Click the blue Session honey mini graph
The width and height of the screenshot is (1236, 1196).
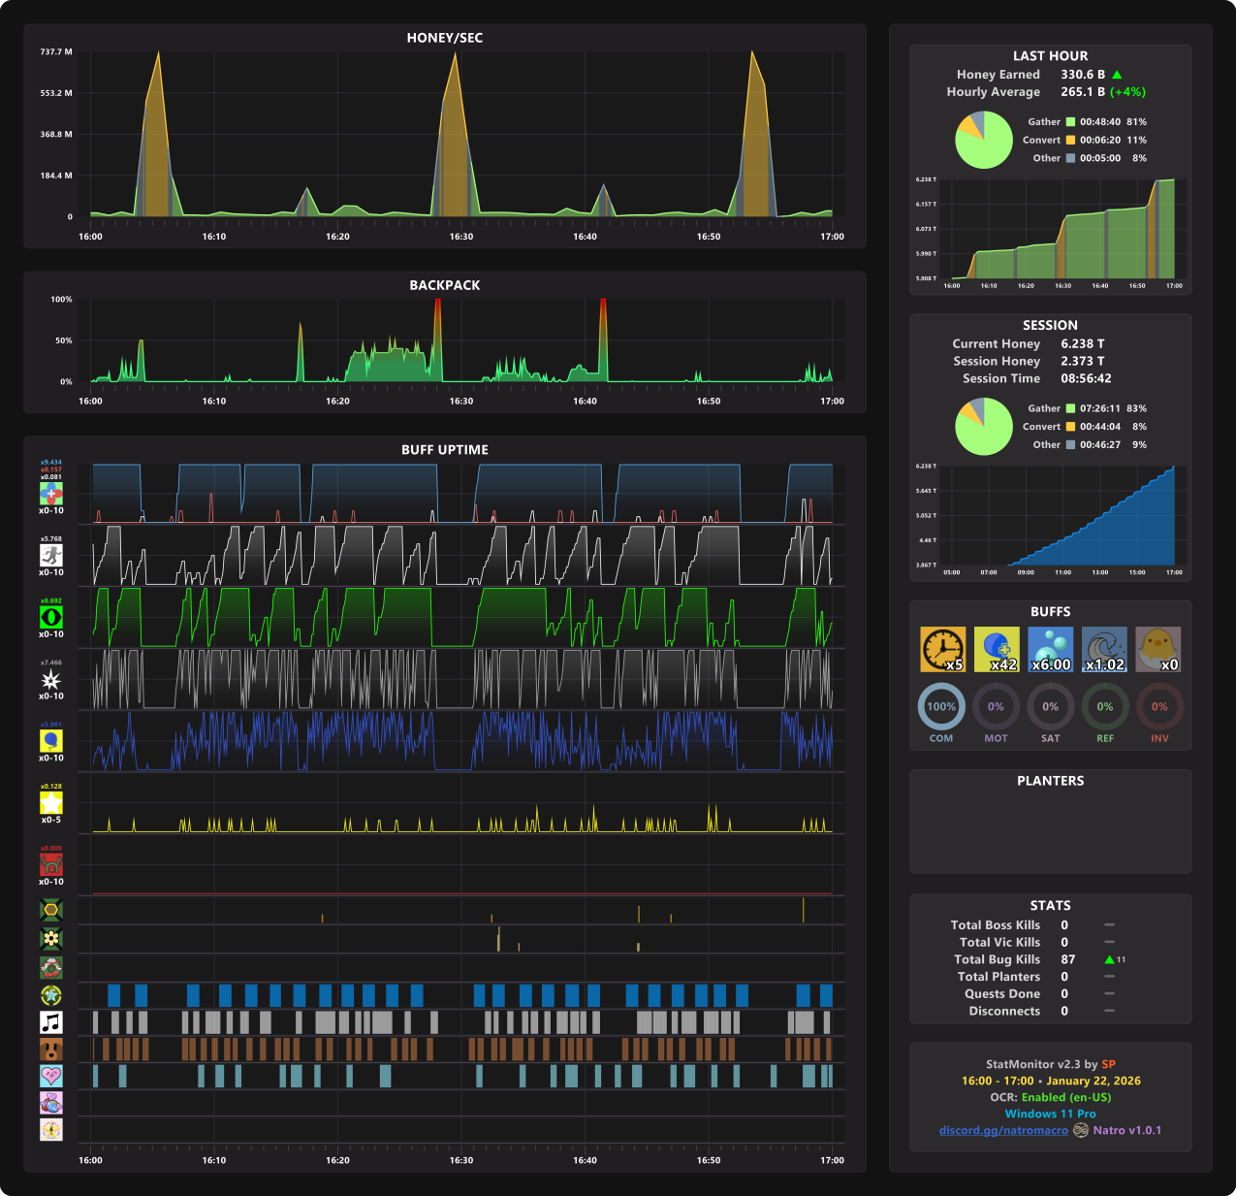pos(1063,515)
